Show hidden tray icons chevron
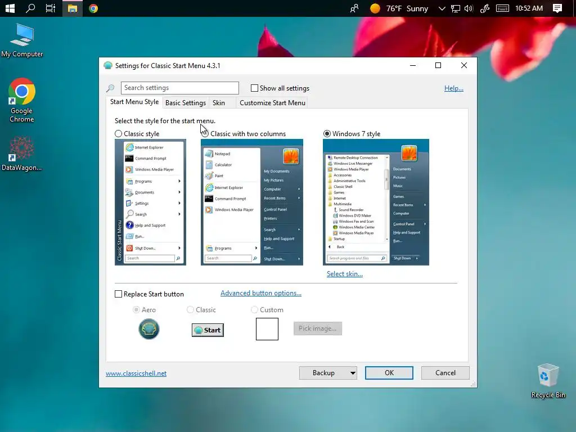 click(442, 8)
